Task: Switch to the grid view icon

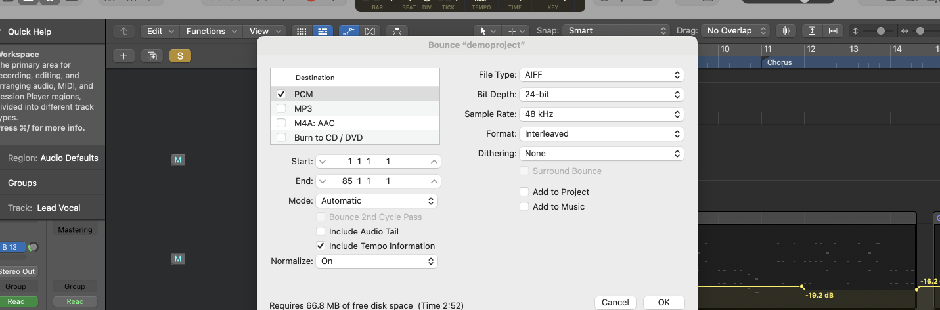Action: pos(302,31)
